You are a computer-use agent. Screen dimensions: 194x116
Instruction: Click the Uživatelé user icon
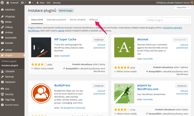pos(2,71)
